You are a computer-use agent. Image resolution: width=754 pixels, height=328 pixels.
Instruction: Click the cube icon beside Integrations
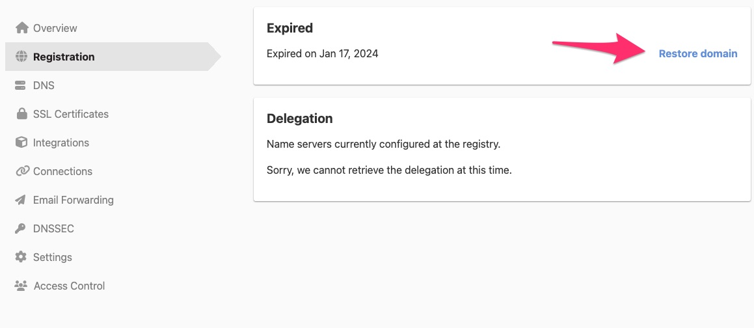coord(21,143)
